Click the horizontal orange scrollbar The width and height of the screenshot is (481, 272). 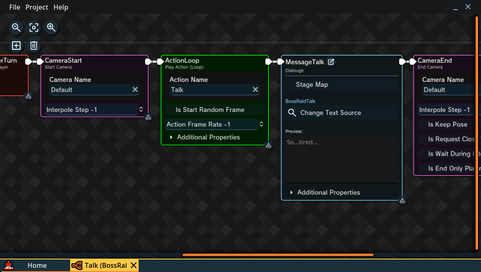278,255
